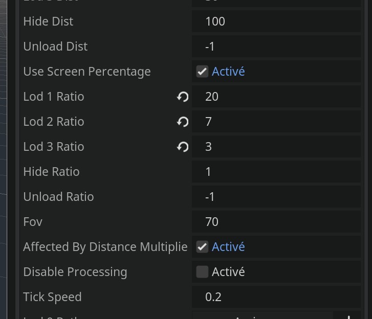Select the Lod 1 Ratio field
The width and height of the screenshot is (372, 319).
pos(276,97)
